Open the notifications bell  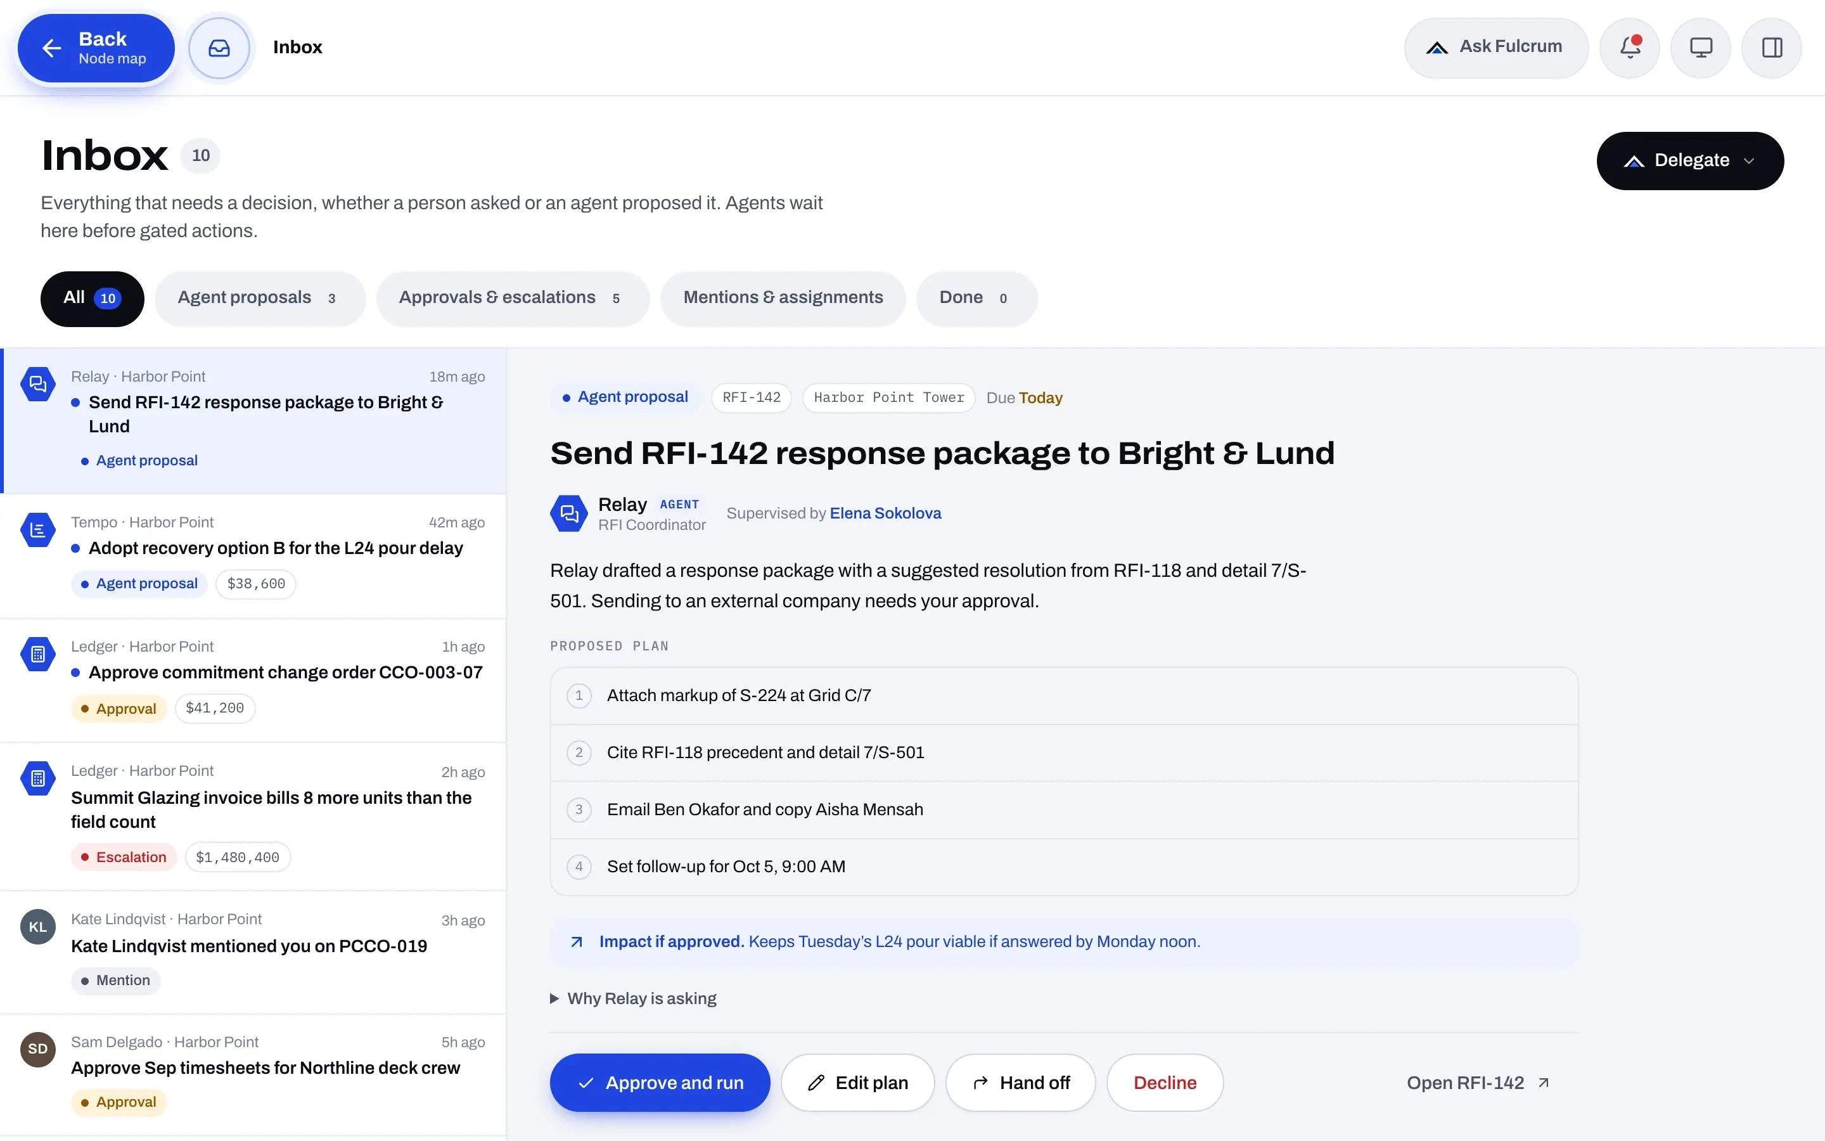(x=1630, y=48)
